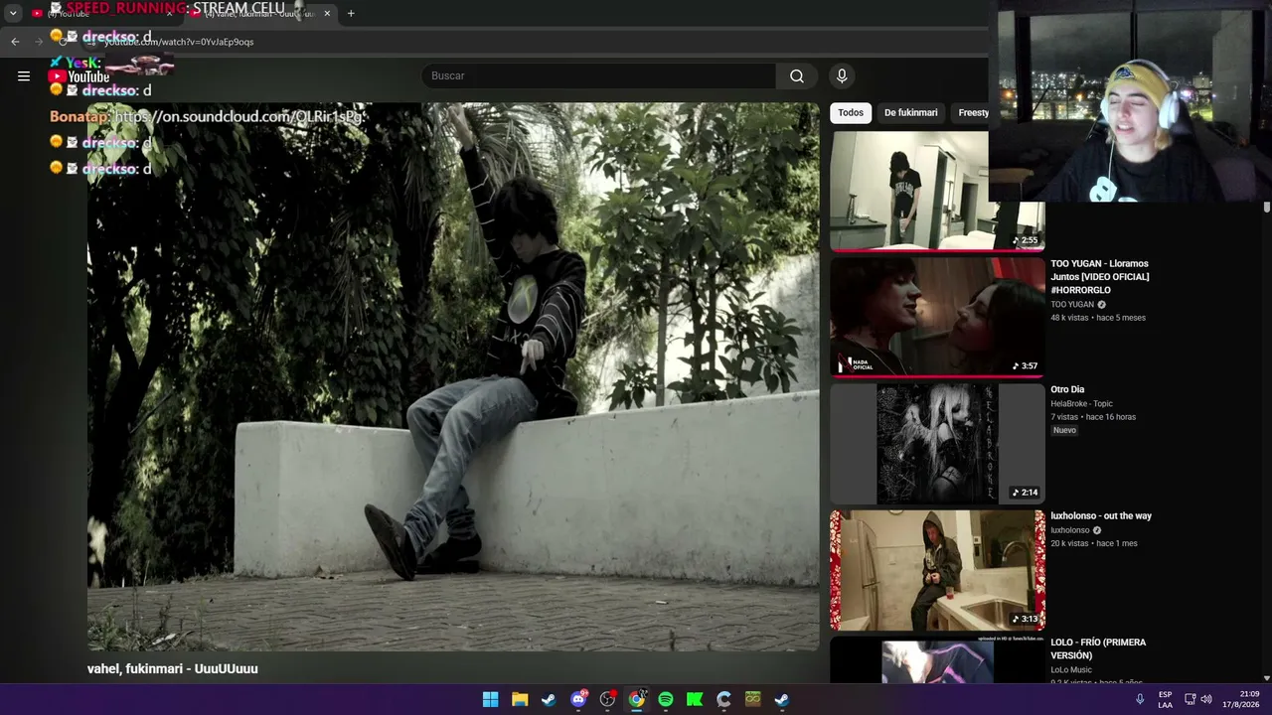Click the '7 vistas • hace 16 horas' text
1272x715 pixels.
click(1093, 417)
